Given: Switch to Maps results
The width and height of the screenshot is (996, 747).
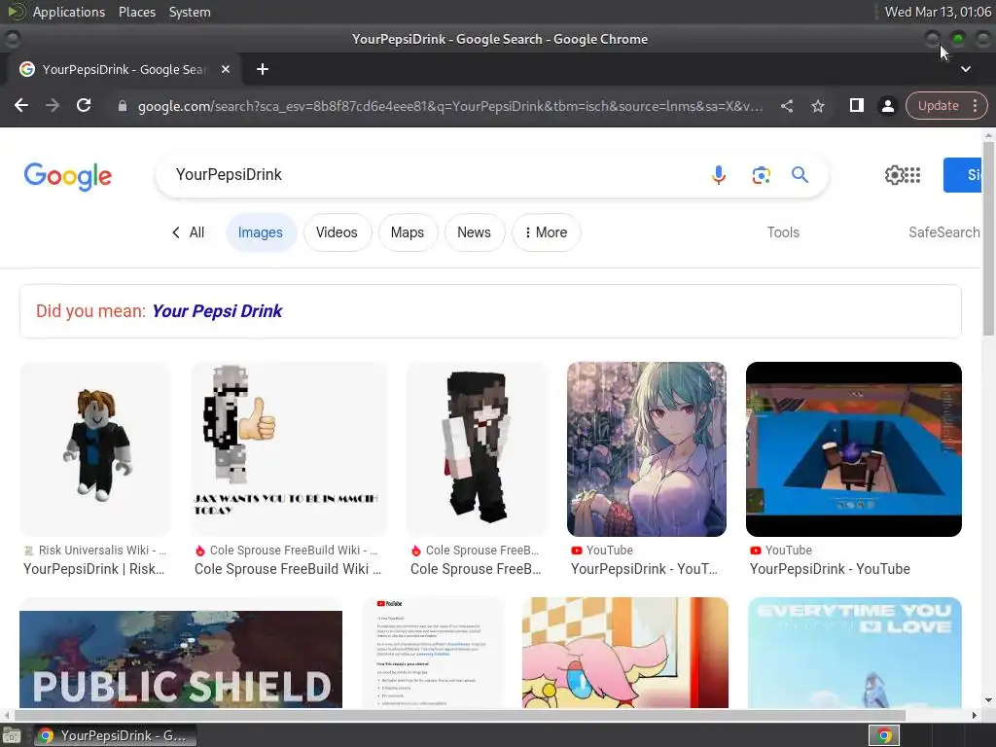Looking at the screenshot, I should [408, 232].
